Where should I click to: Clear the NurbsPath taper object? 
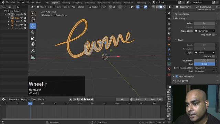[213, 31]
